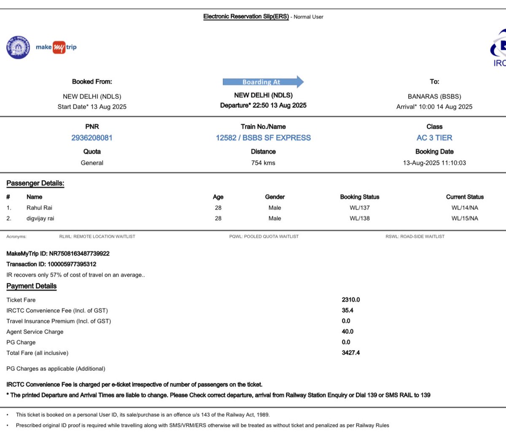Click the Passenger Details heading
Screen dimensions: 506x434
click(35, 183)
